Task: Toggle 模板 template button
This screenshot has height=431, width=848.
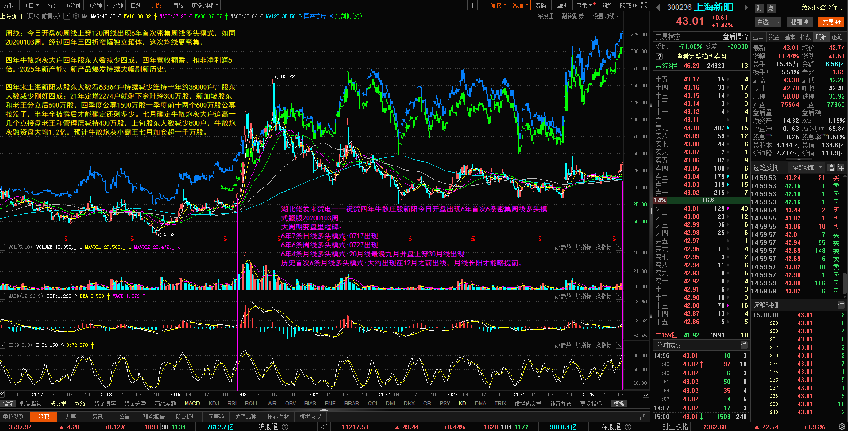Action: click(619, 404)
